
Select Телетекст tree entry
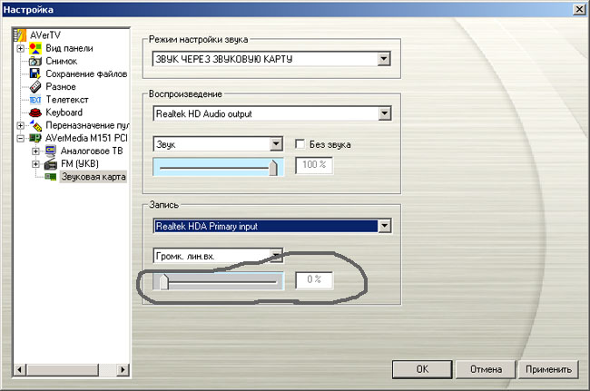pyautogui.click(x=67, y=100)
